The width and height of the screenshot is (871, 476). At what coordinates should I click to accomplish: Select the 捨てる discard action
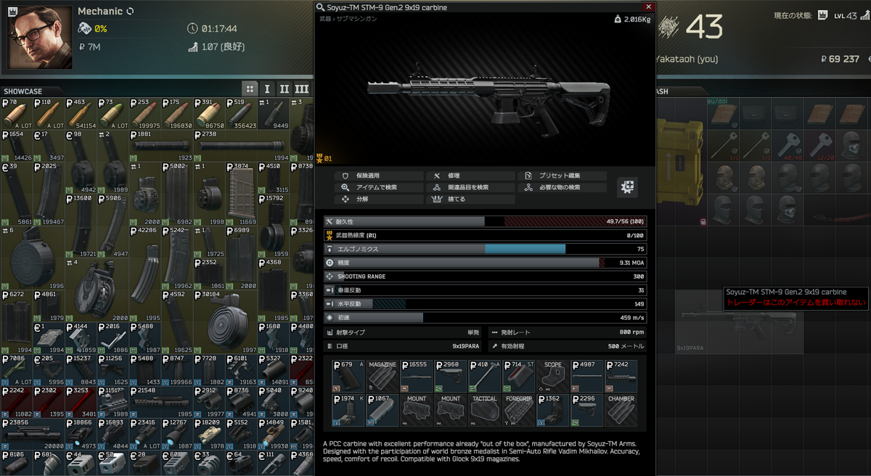point(469,199)
